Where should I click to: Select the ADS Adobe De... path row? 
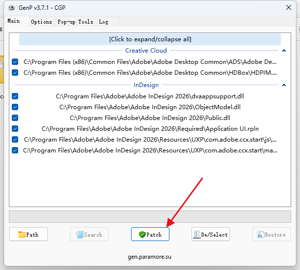click(x=150, y=62)
